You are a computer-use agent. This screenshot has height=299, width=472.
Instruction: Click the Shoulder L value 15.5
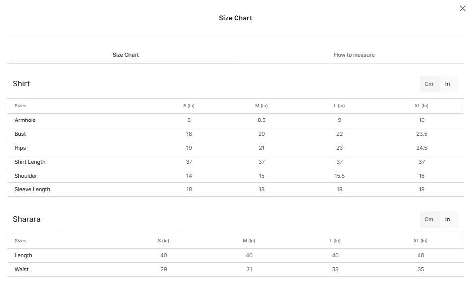[x=339, y=176]
